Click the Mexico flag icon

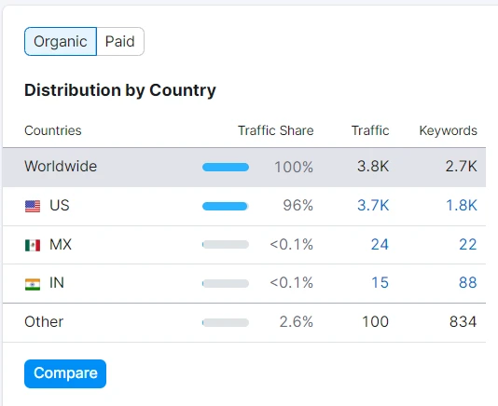tap(33, 245)
